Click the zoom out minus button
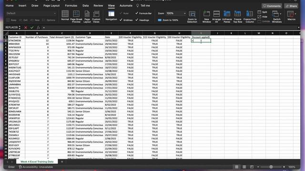 click(258, 167)
